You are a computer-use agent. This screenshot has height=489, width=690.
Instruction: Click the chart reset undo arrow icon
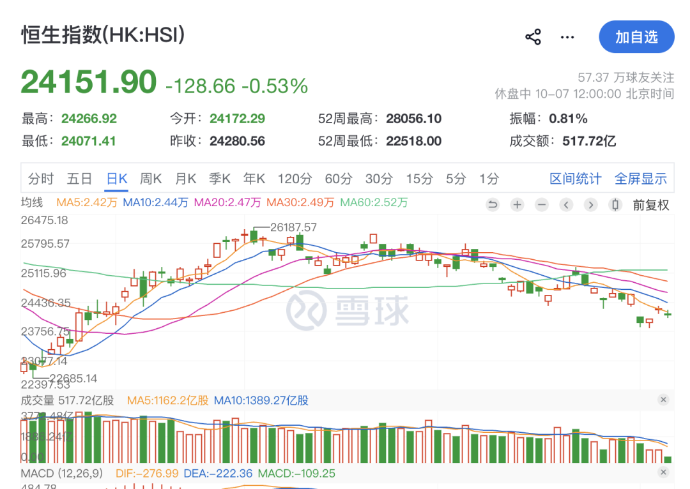[x=493, y=204]
